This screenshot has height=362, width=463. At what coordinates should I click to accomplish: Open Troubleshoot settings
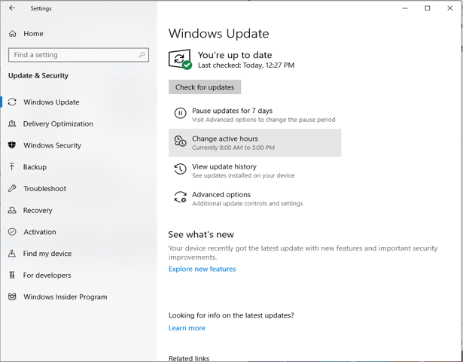click(45, 189)
